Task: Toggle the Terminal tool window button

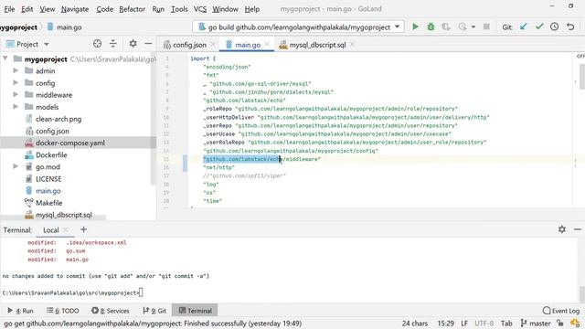Action: click(x=195, y=311)
